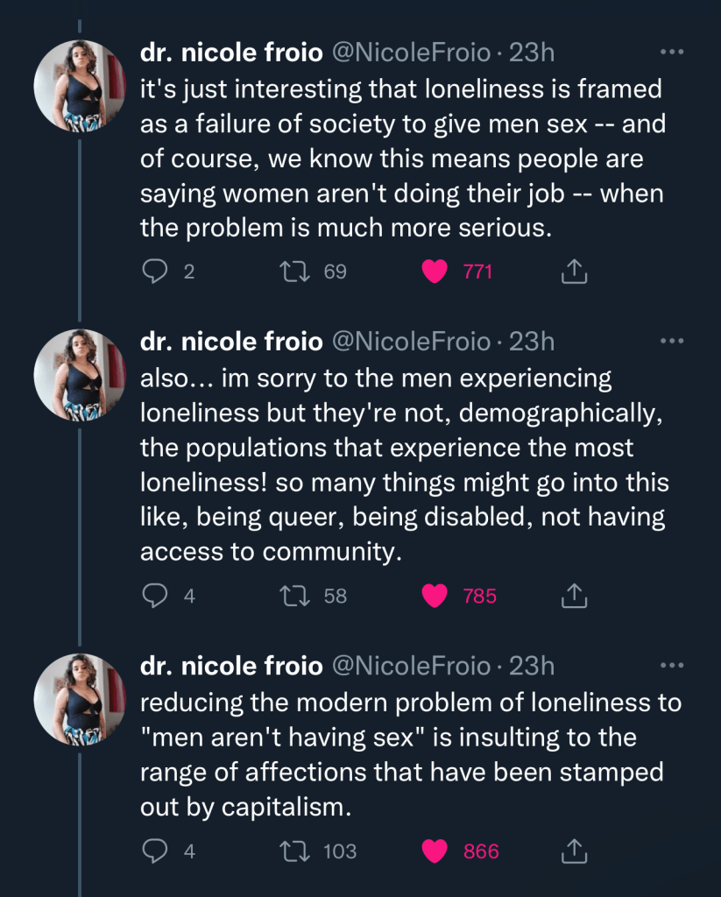Image resolution: width=721 pixels, height=897 pixels.
Task: Open more options on the second tweet
Action: [671, 342]
